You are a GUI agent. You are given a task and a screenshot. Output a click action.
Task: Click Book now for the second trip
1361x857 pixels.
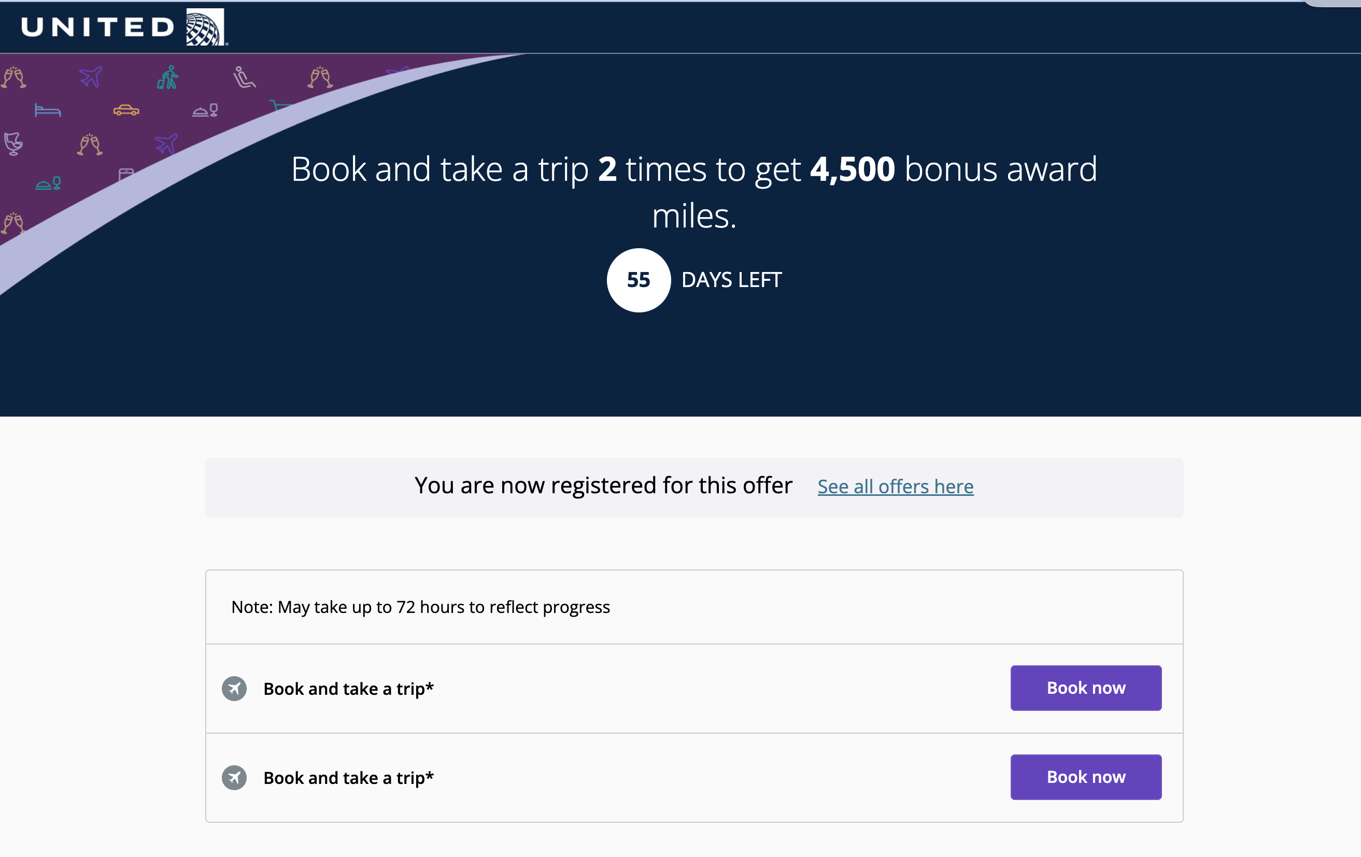pos(1086,777)
